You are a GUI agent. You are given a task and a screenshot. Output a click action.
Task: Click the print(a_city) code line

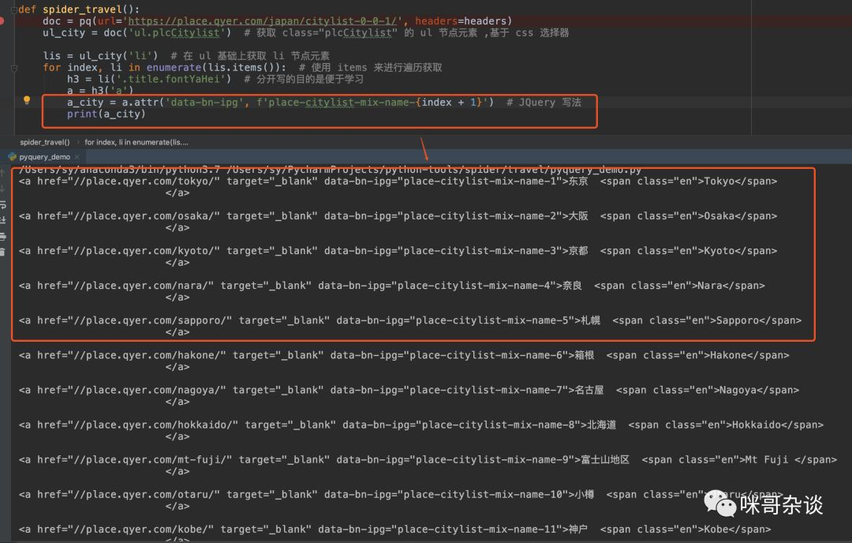106,114
